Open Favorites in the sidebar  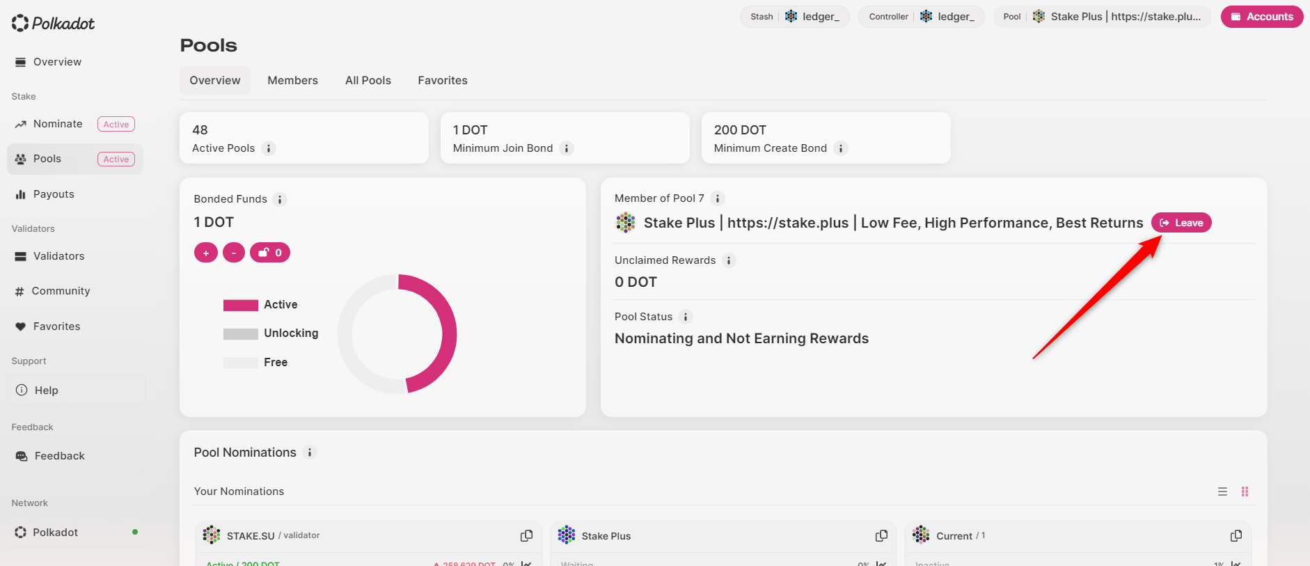click(75, 327)
